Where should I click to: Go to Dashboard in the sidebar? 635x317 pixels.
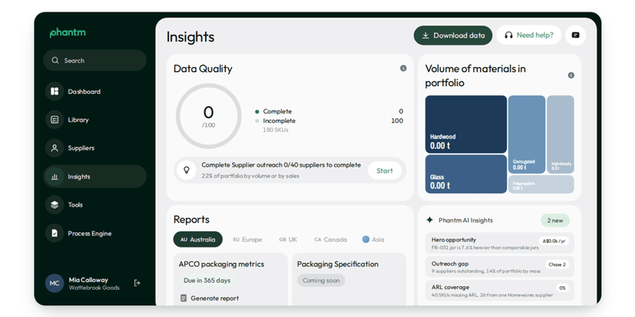click(x=95, y=91)
